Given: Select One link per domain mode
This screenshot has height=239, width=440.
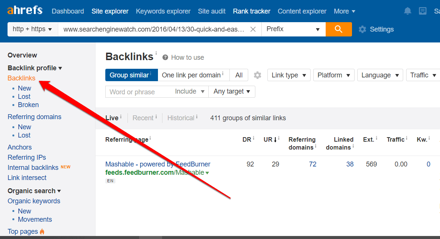Looking at the screenshot, I should (194, 75).
